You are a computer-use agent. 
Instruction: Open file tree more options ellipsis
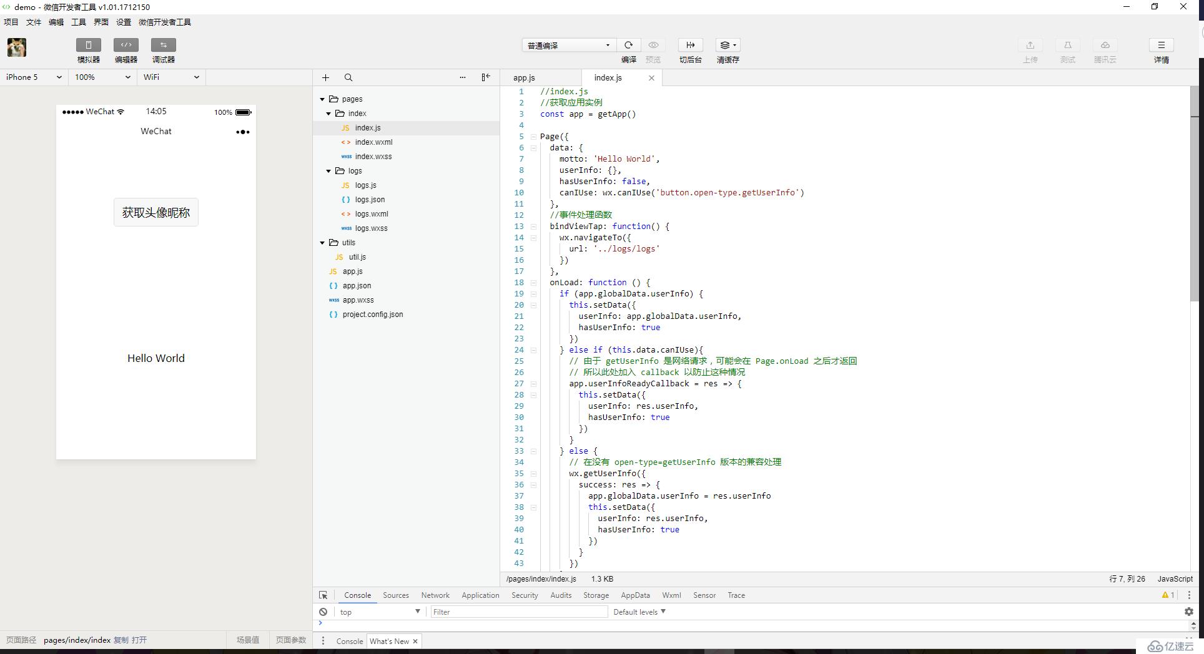pyautogui.click(x=463, y=77)
